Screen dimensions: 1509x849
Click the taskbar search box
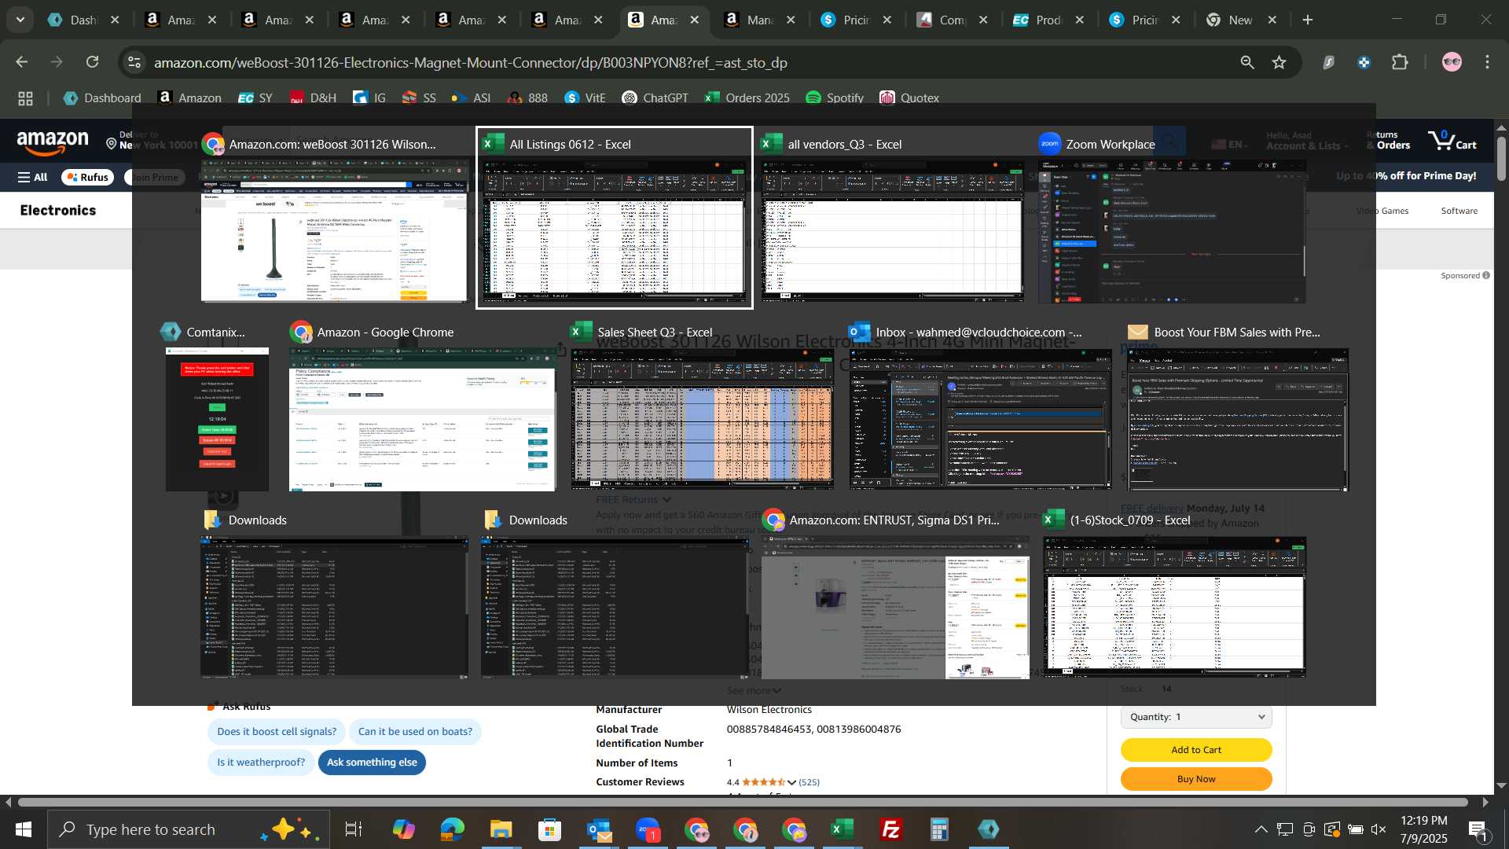click(189, 829)
